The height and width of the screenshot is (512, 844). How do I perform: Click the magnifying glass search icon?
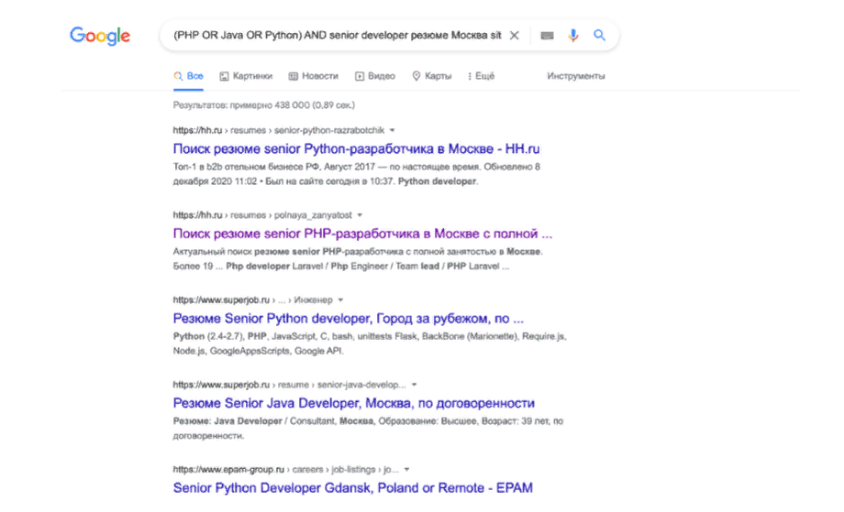(599, 36)
